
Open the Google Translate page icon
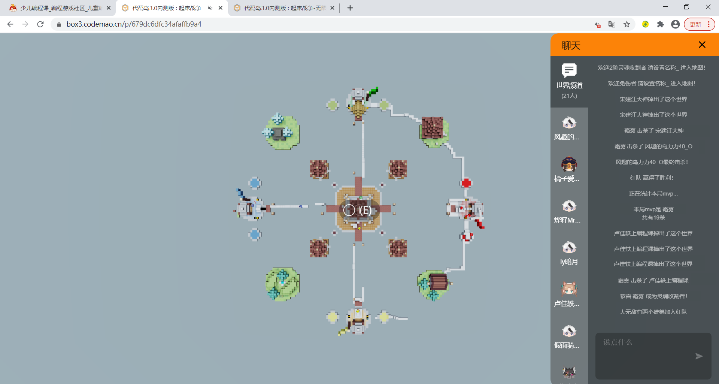point(612,24)
